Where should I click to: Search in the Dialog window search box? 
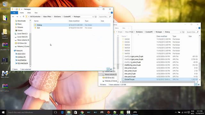coord(193,32)
